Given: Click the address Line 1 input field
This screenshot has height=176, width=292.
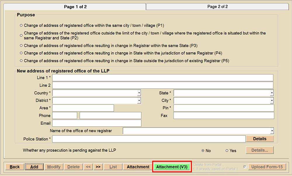Looking at the screenshot, I should (163, 78).
